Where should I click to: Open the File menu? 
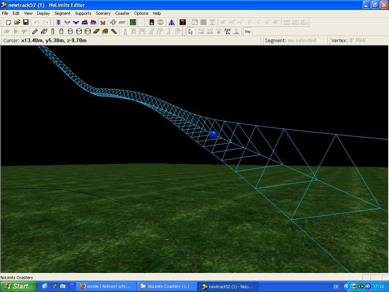coord(5,13)
